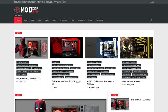Screen dimensions: 168x112
Task: Open the SSD category
Action: (54, 20)
